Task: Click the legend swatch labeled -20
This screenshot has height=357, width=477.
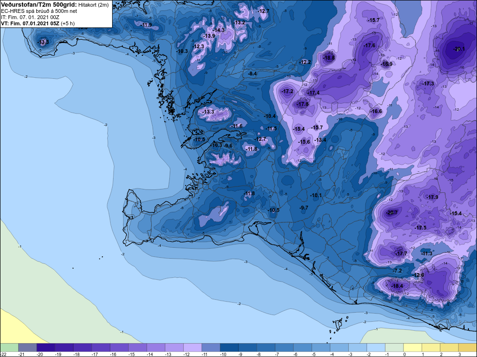Action: pyautogui.click(x=46, y=347)
